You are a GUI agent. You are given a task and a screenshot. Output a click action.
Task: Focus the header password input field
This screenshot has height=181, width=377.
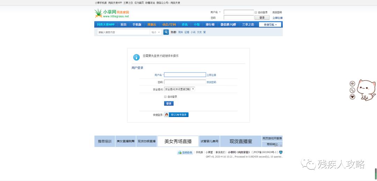(x=239, y=18)
